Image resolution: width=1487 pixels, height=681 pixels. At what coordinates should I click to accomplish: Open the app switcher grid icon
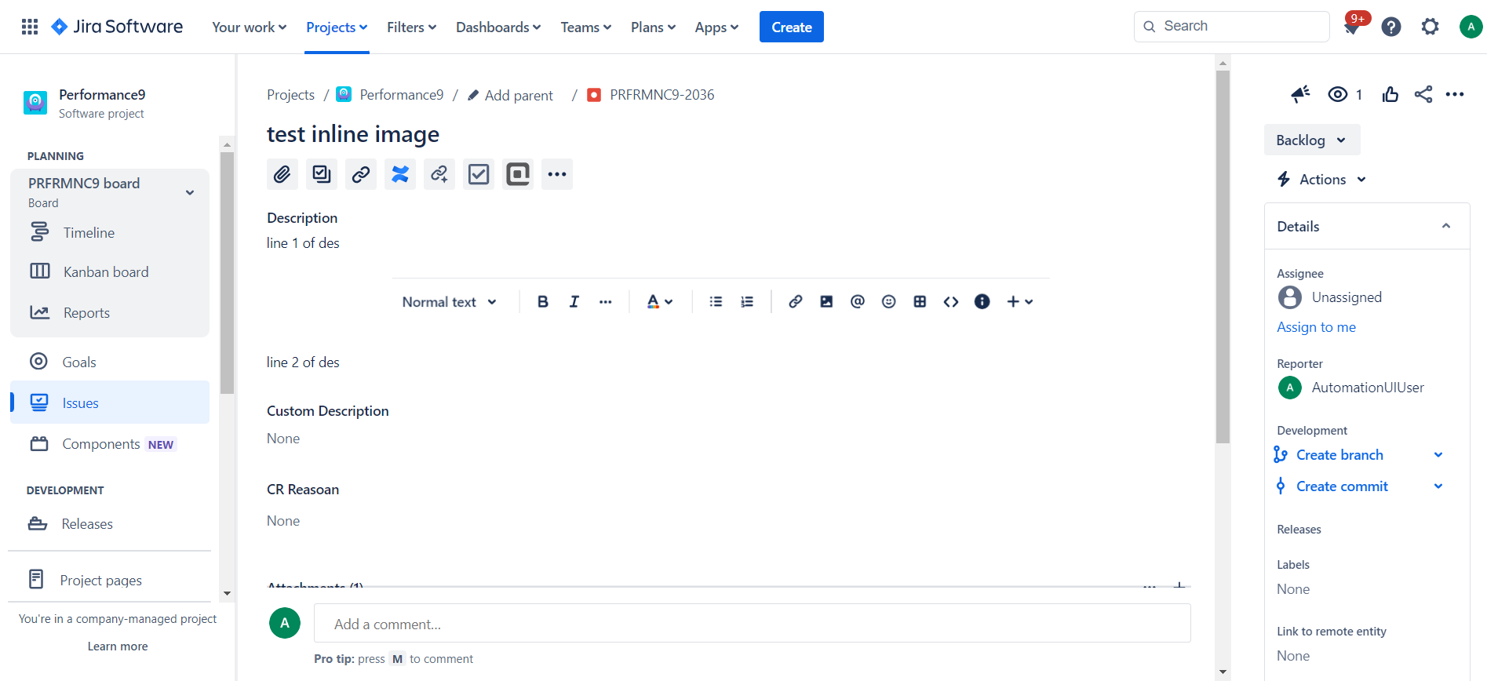(30, 27)
